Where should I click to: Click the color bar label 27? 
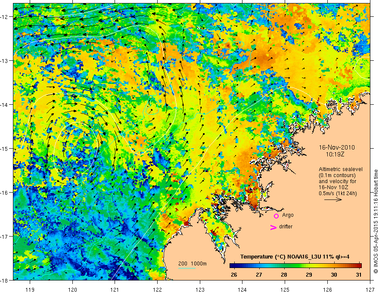tap(259, 274)
